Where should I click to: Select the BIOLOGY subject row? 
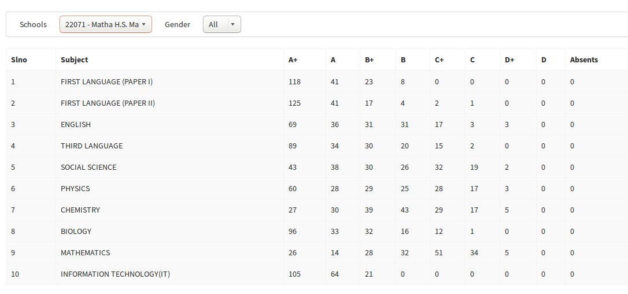[x=76, y=231]
